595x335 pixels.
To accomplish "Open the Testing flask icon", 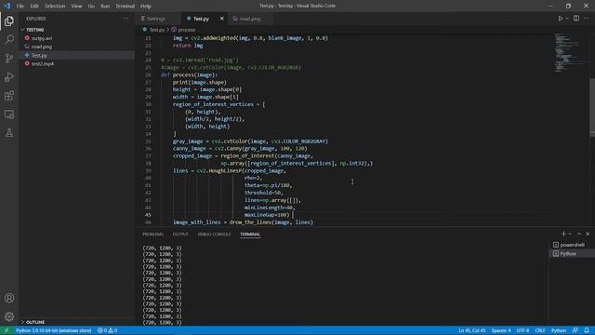I will [9, 133].
